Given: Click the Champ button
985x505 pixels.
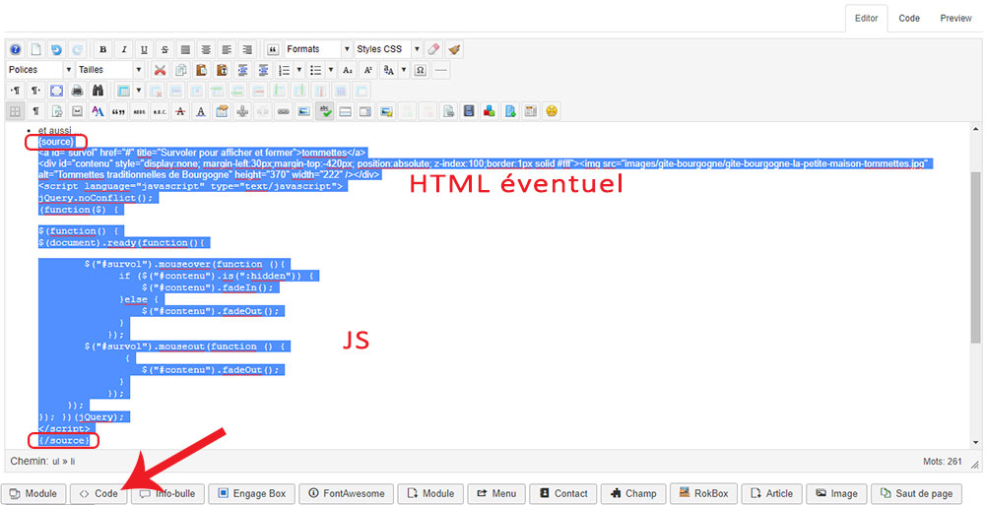Looking at the screenshot, I should [632, 494].
